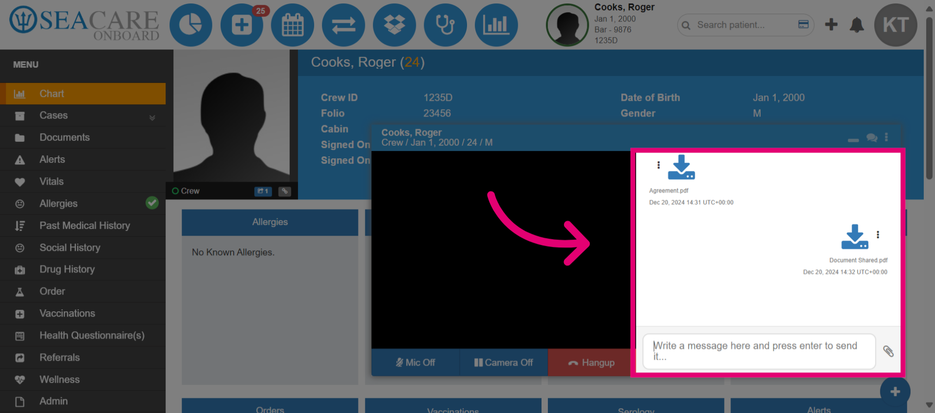Toggle Mic Off button
Viewport: 935px width, 413px height.
point(415,362)
